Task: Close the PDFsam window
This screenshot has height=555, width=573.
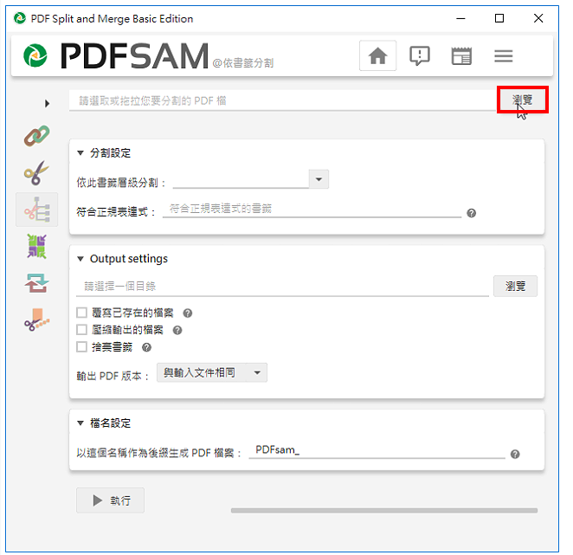Action: tap(538, 18)
